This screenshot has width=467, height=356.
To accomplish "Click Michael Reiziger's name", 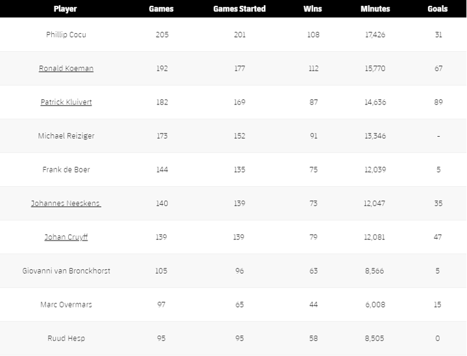I will (x=66, y=136).
